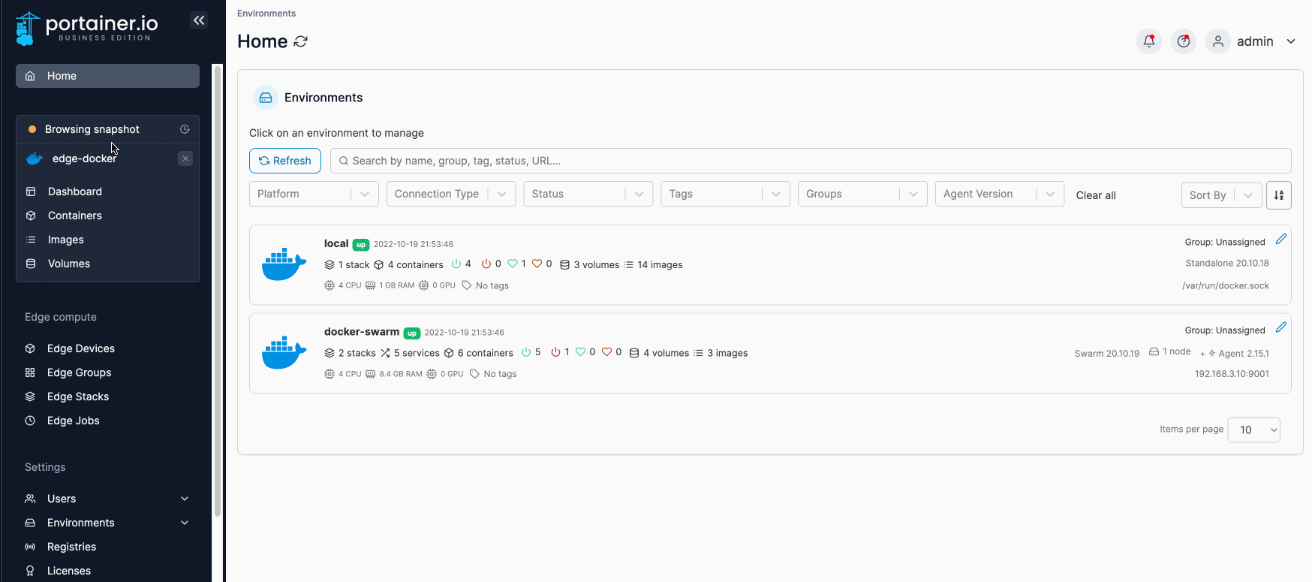Edit the docker-swarm environment with pencil icon
Screen dimensions: 1312x582
1280,327
